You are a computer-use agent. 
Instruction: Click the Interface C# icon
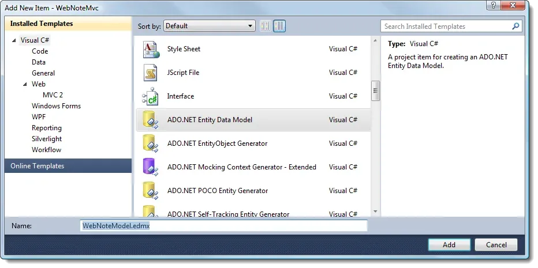coord(150,97)
